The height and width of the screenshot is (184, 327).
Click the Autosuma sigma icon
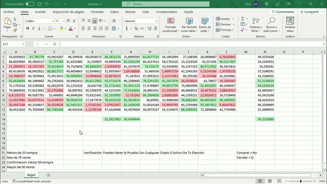(x=243, y=19)
